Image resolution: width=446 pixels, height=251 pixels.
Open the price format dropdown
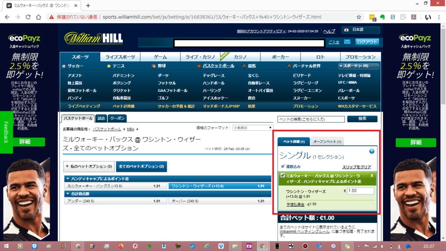click(253, 128)
